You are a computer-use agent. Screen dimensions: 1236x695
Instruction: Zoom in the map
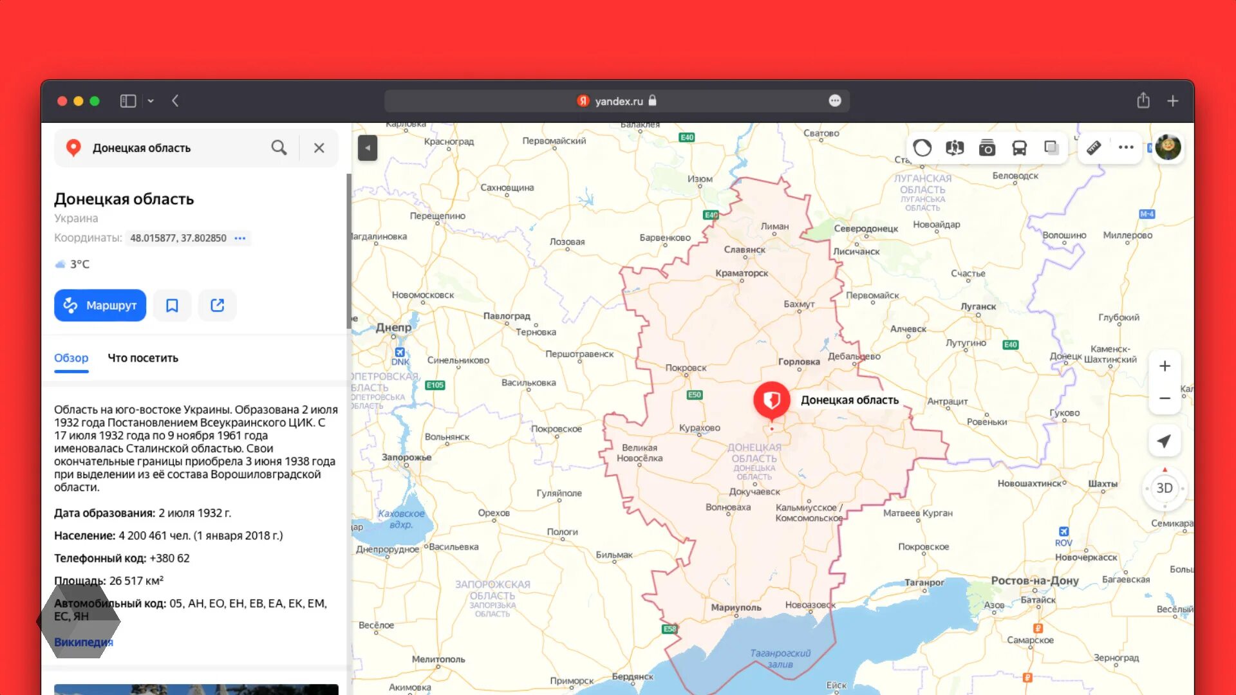coord(1165,366)
